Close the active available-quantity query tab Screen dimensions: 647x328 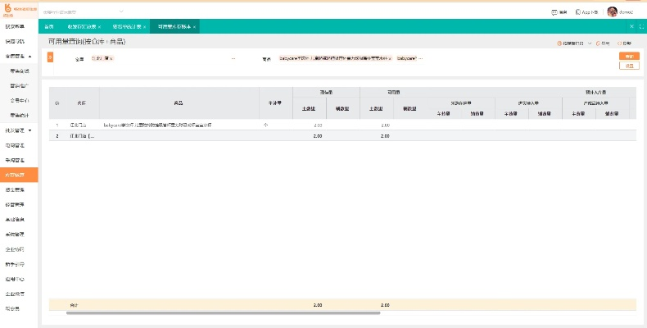point(194,27)
